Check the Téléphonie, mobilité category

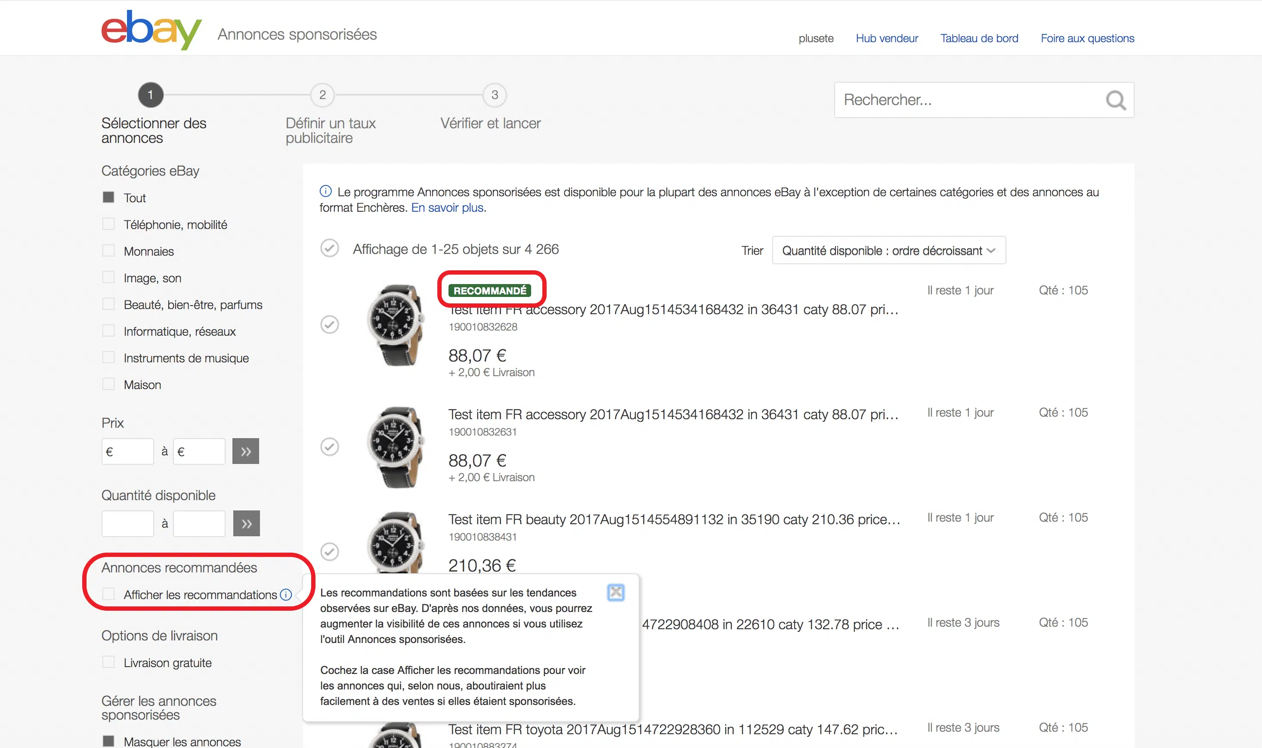pyautogui.click(x=108, y=224)
